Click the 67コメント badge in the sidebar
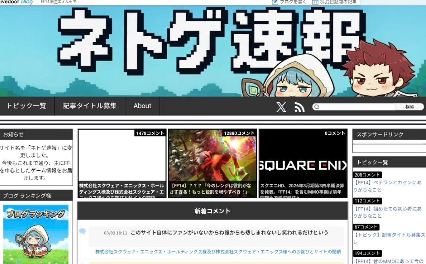Screen dimensions: 426x264 click(x=366, y=227)
